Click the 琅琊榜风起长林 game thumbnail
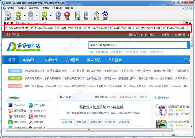This screenshot has height=138, width=195. 161,110
